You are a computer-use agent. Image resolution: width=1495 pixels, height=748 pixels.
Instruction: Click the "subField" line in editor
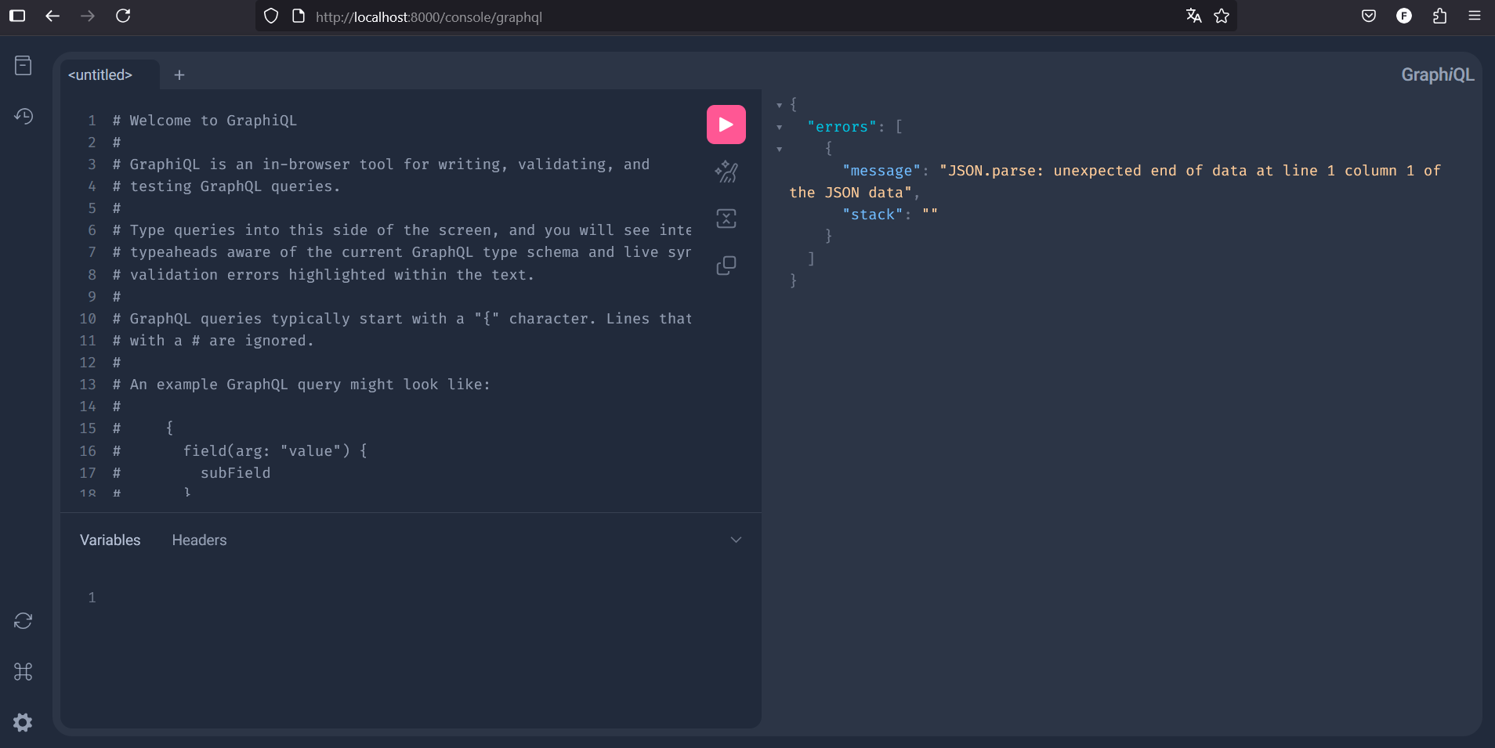pyautogui.click(x=235, y=473)
